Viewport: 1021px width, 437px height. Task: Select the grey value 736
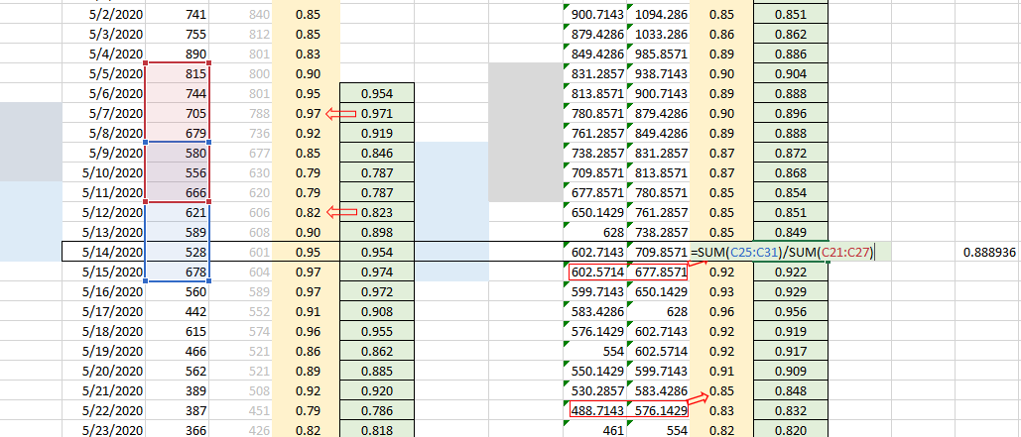(241, 133)
